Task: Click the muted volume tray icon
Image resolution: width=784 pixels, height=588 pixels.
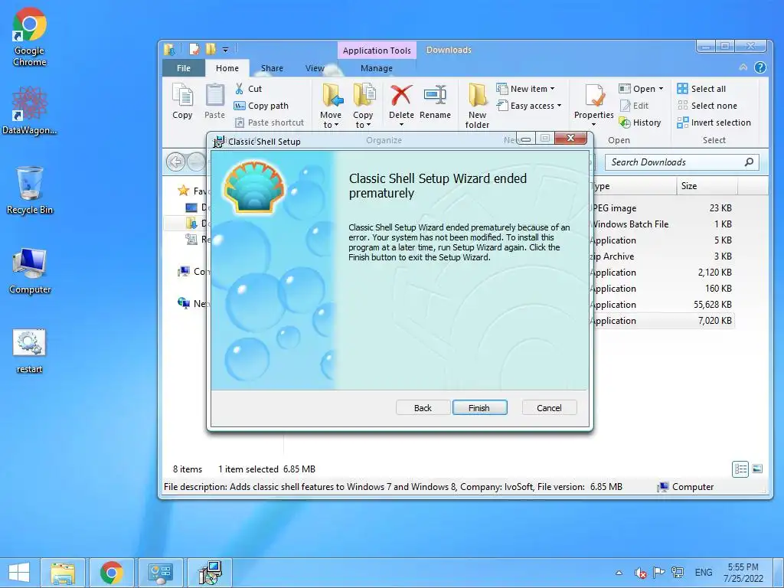Action: click(640, 573)
